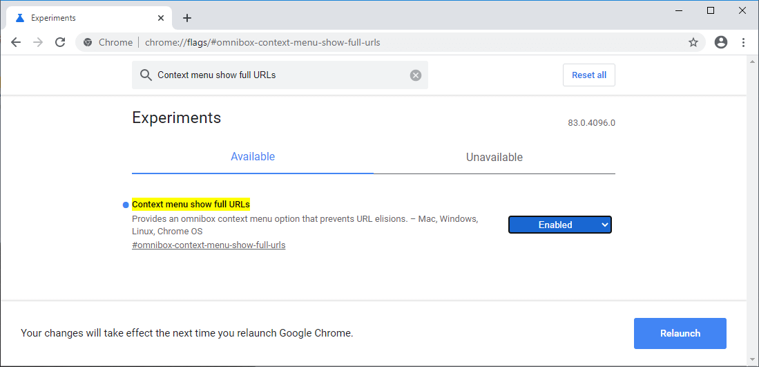The image size is (759, 367).
Task: Click the page's vertical scrollbar down arrow
Action: 753,358
